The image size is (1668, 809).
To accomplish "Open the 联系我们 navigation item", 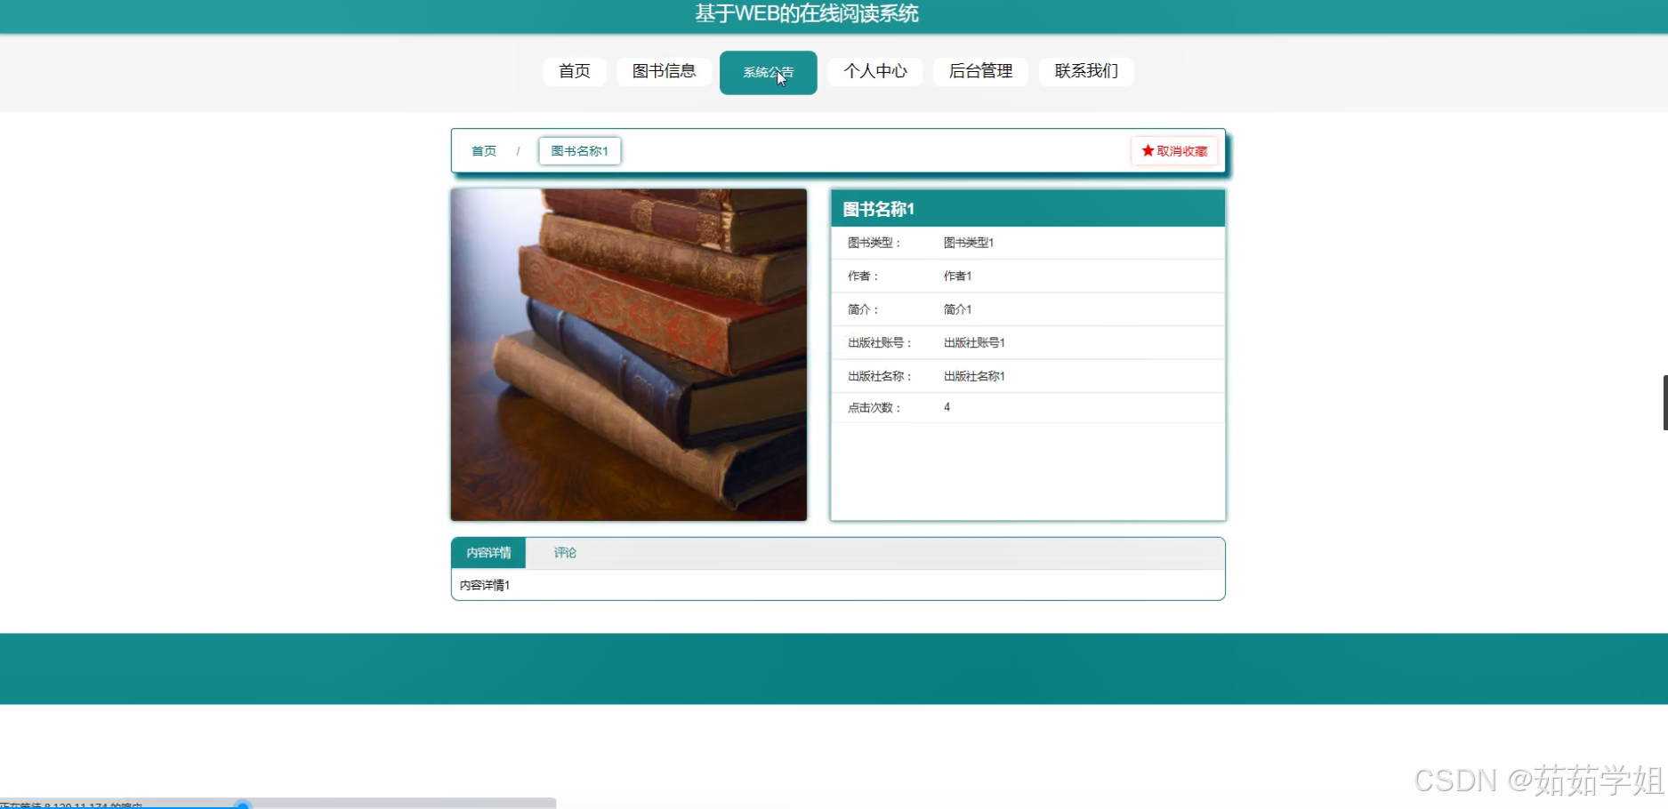I will point(1085,71).
